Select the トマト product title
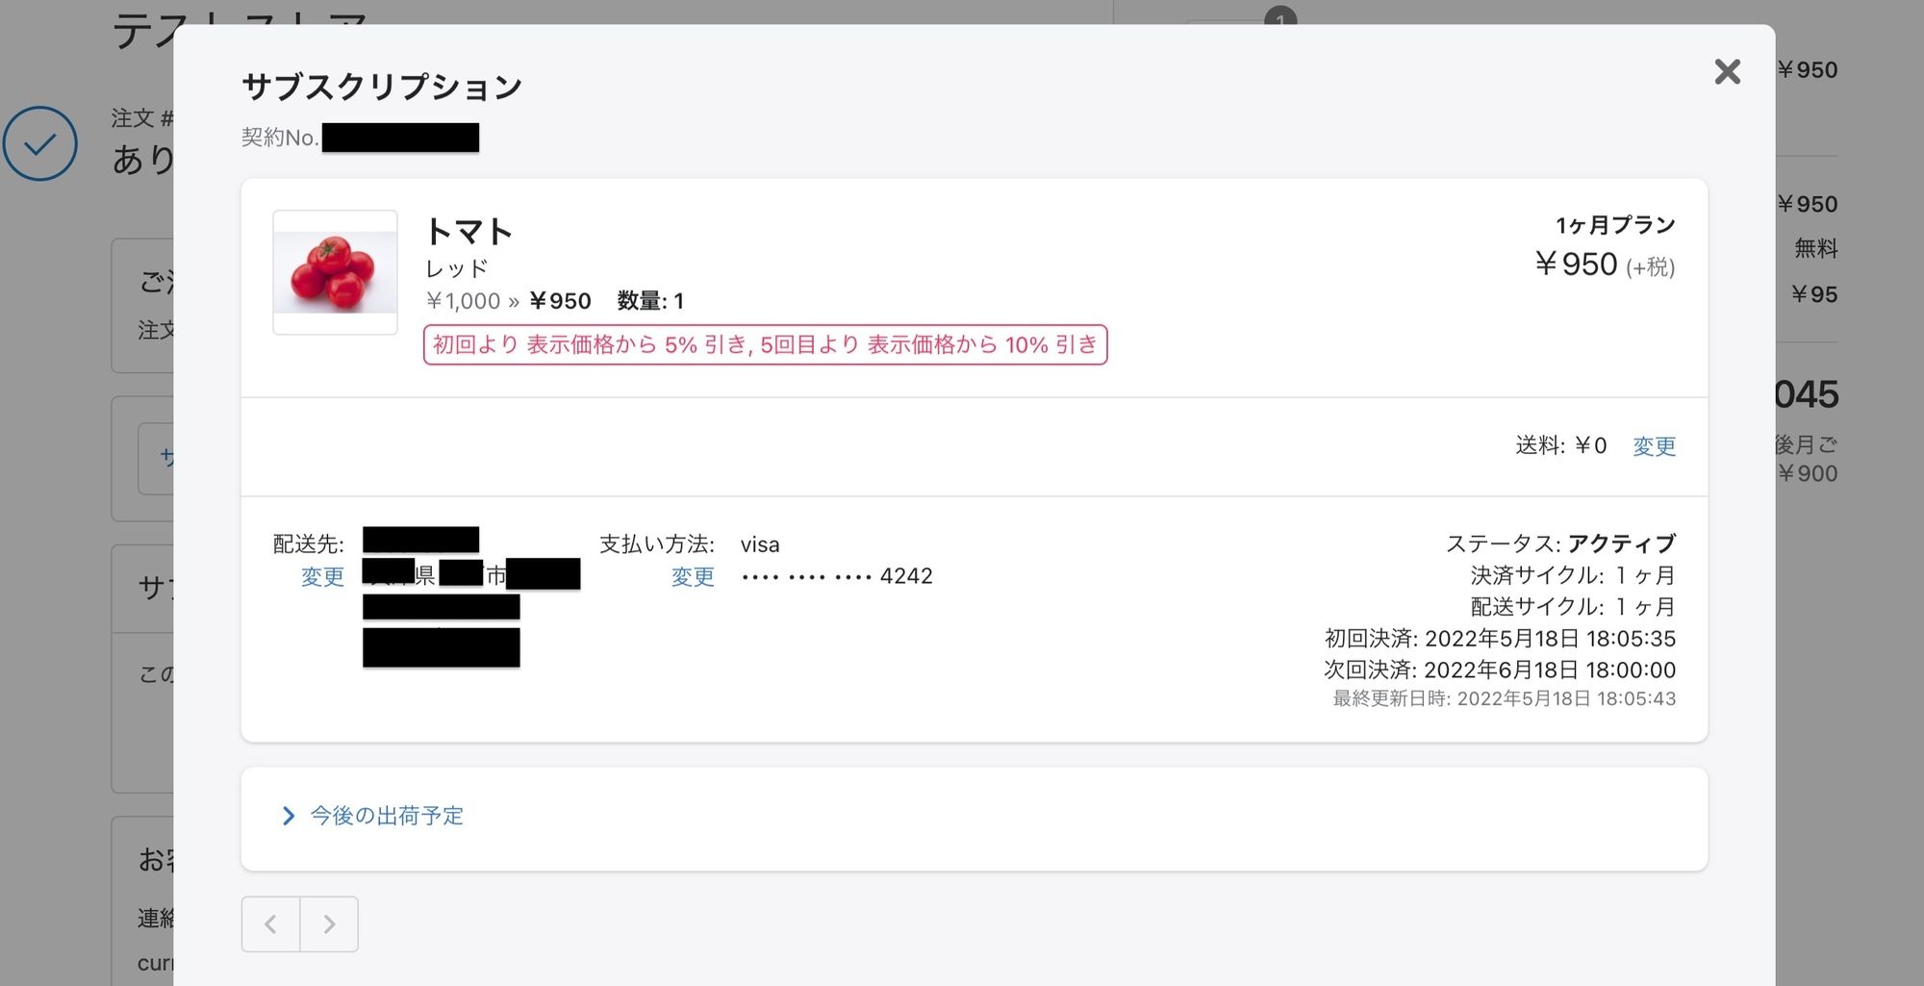 coord(468,232)
